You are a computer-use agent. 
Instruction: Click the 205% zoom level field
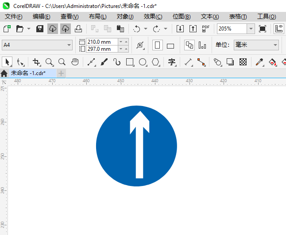pos(232,29)
